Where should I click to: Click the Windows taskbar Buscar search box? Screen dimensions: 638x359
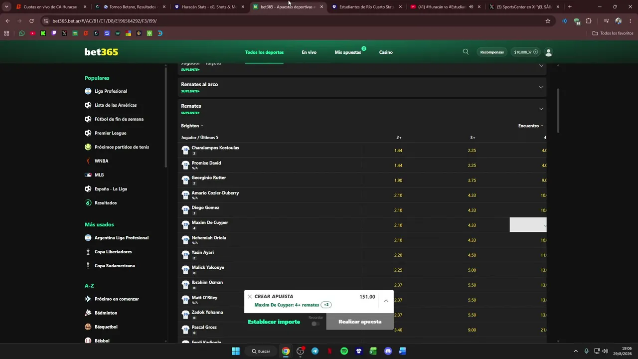click(x=261, y=351)
